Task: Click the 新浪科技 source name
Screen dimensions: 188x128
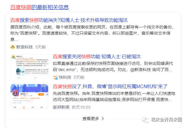Action: pos(25,47)
